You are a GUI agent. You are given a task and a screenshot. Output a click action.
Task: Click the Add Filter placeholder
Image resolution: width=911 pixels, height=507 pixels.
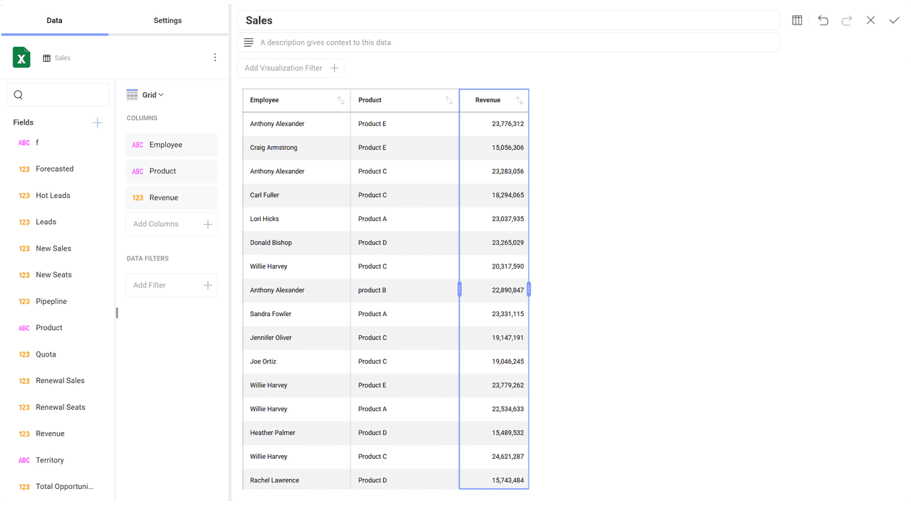[172, 285]
